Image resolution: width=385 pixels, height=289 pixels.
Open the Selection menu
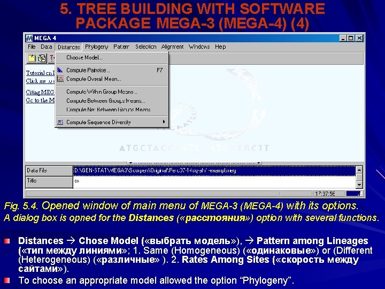tap(145, 47)
